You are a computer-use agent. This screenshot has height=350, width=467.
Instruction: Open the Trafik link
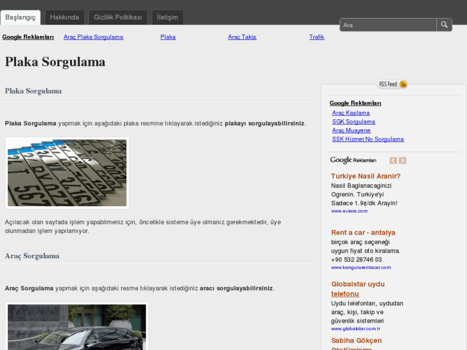(x=317, y=37)
